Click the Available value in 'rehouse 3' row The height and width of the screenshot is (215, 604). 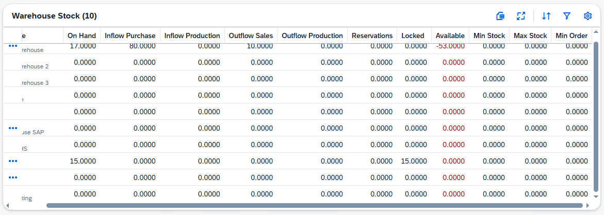[x=454, y=79]
